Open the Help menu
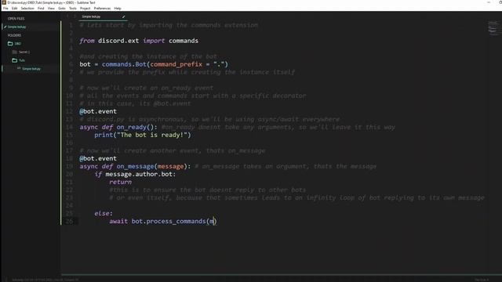The image size is (502, 282). pyautogui.click(x=118, y=9)
